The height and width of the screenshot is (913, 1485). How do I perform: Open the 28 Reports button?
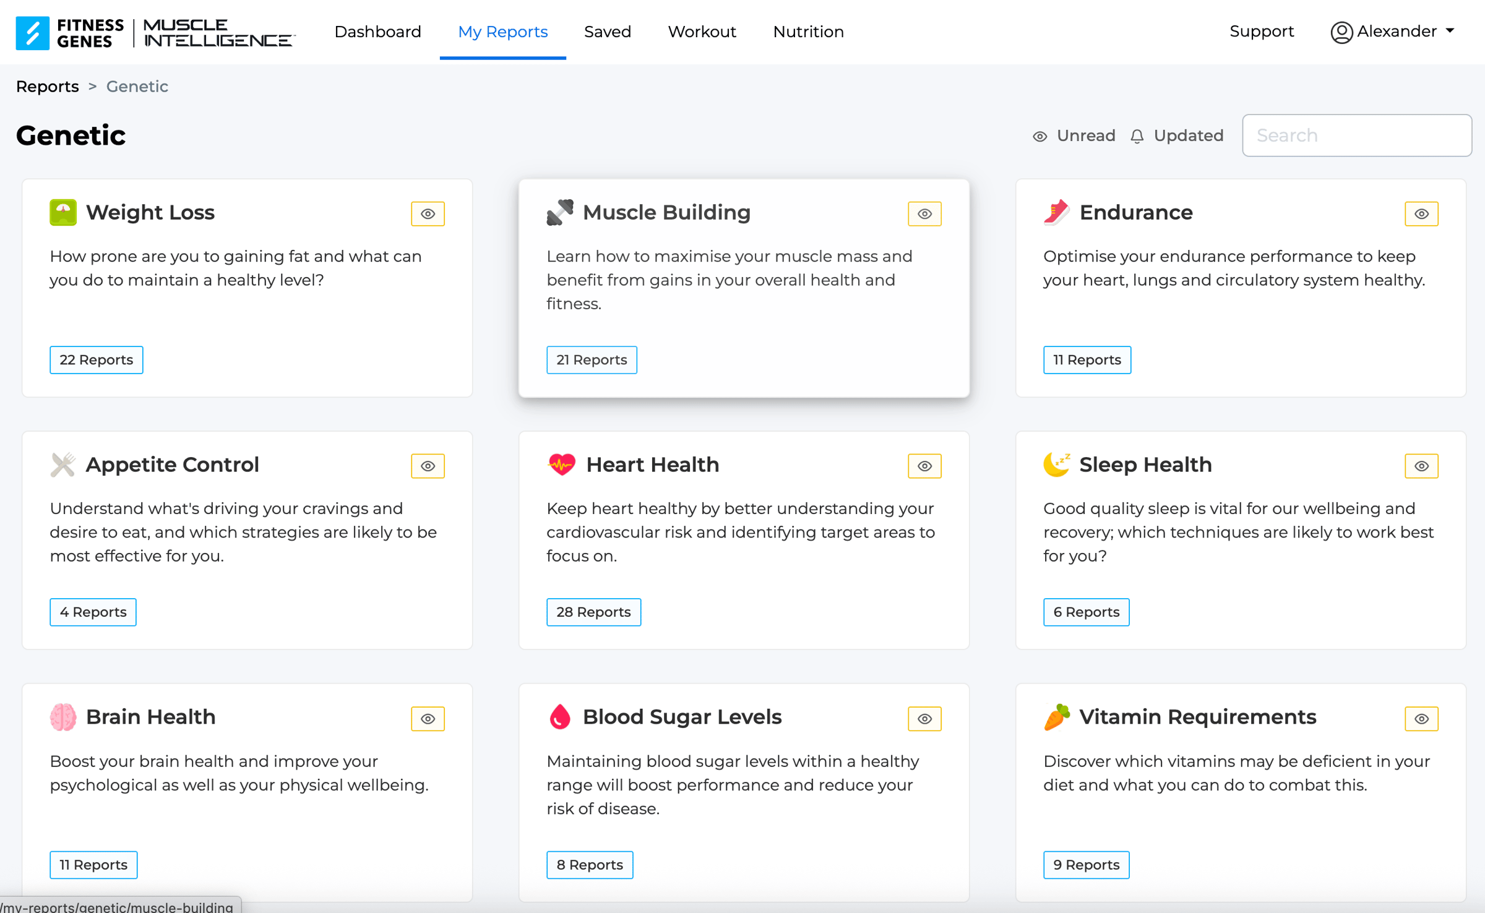pos(593,612)
